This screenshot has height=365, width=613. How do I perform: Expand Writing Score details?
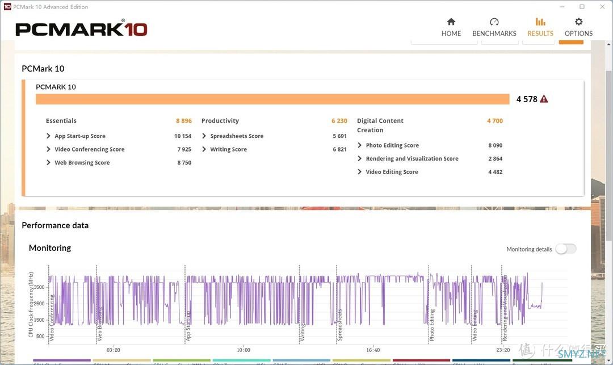coord(204,149)
